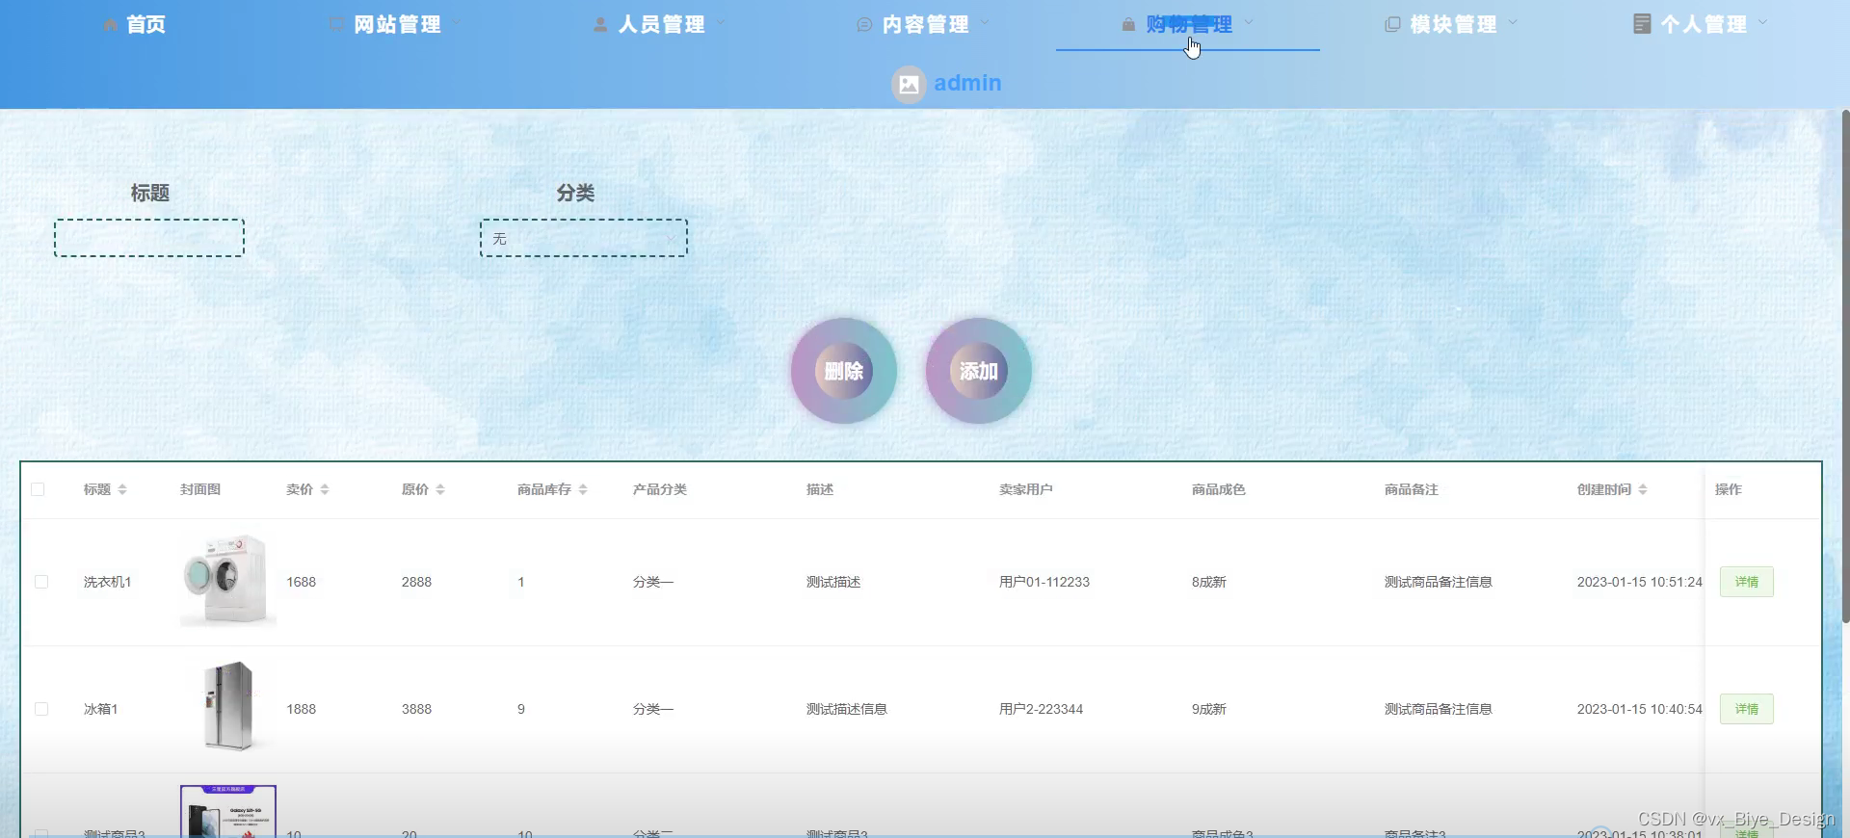Go to the 首页 menu item
This screenshot has height=838, width=1850.
(x=145, y=25)
